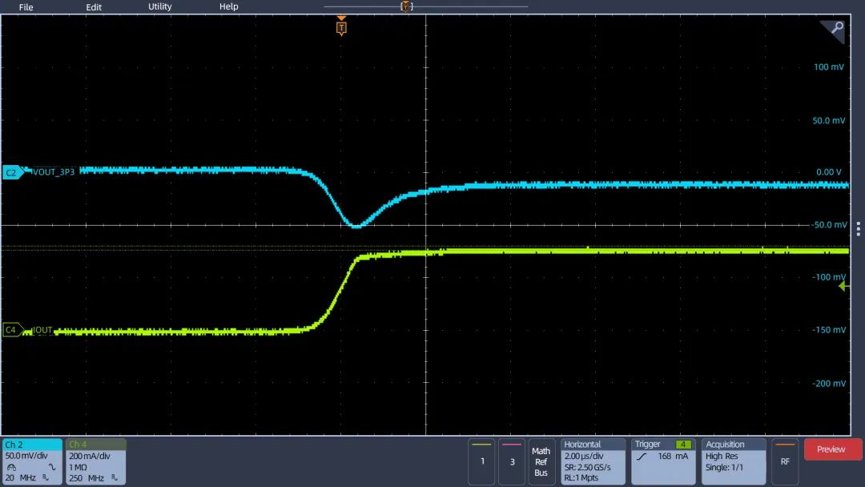Click the High Res acquisition mode text

722,456
